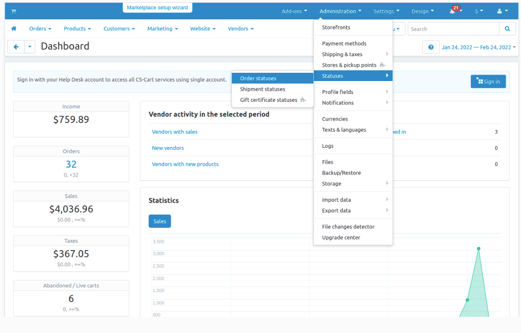Click the Sign in button
This screenshot has width=521, height=333.
pyautogui.click(x=488, y=82)
